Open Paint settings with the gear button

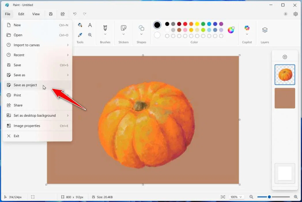click(x=296, y=14)
